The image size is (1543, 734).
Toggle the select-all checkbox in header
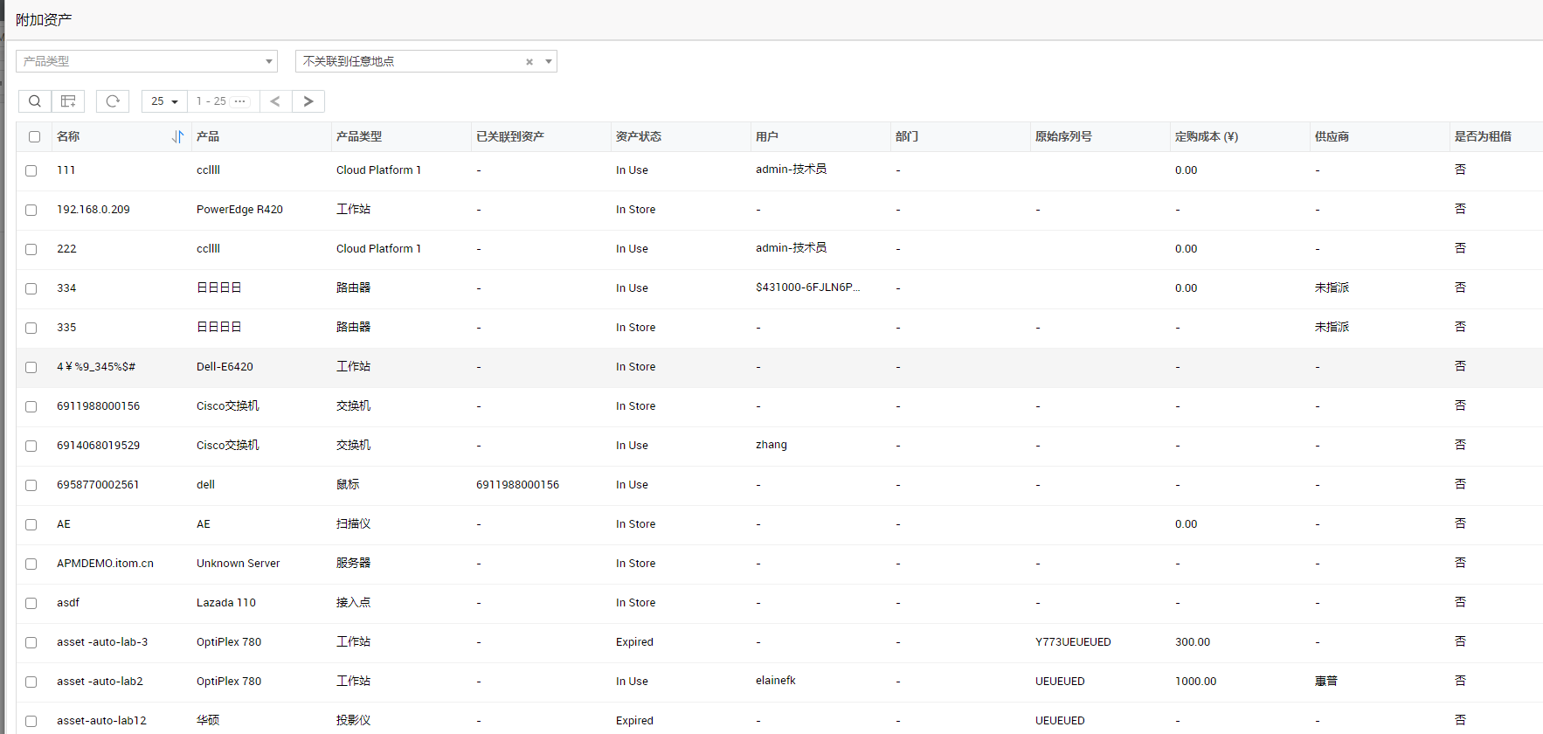click(x=35, y=137)
